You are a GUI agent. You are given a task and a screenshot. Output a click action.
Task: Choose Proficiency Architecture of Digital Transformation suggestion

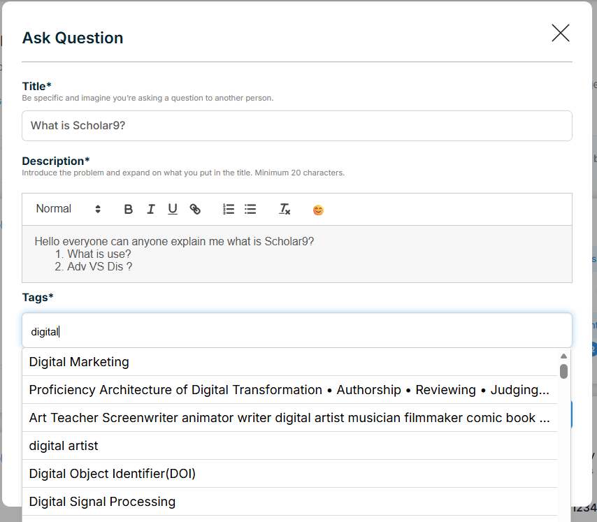(x=289, y=390)
